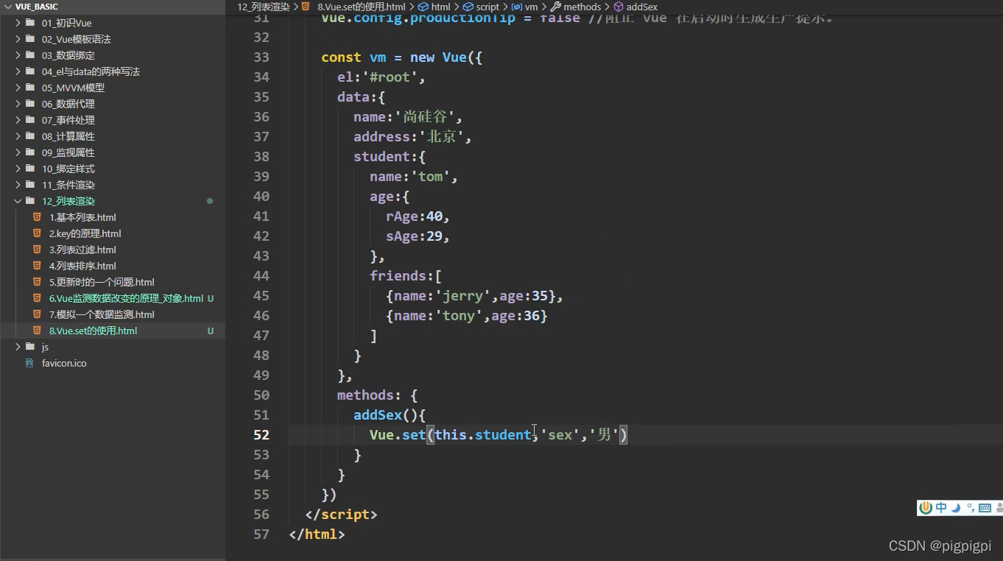This screenshot has width=1003, height=561.
Task: Click "address:'北京'," on line 37
Action: (x=412, y=136)
